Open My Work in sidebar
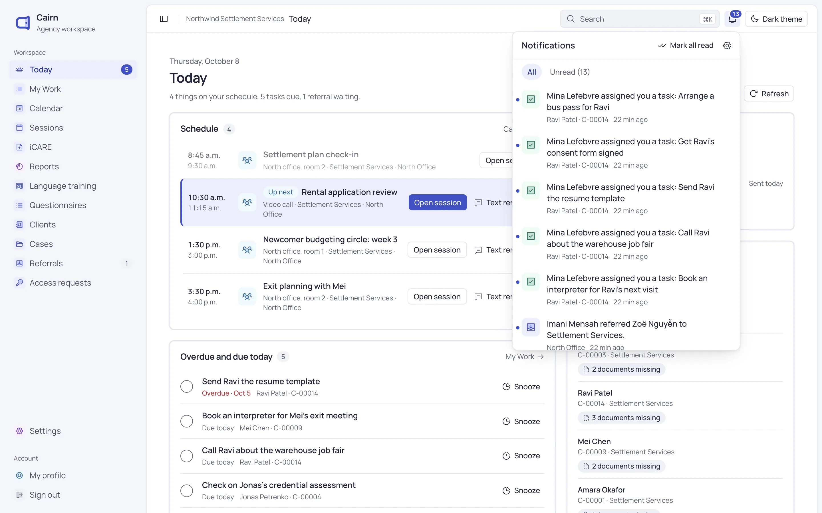The width and height of the screenshot is (822, 513). pos(73,89)
